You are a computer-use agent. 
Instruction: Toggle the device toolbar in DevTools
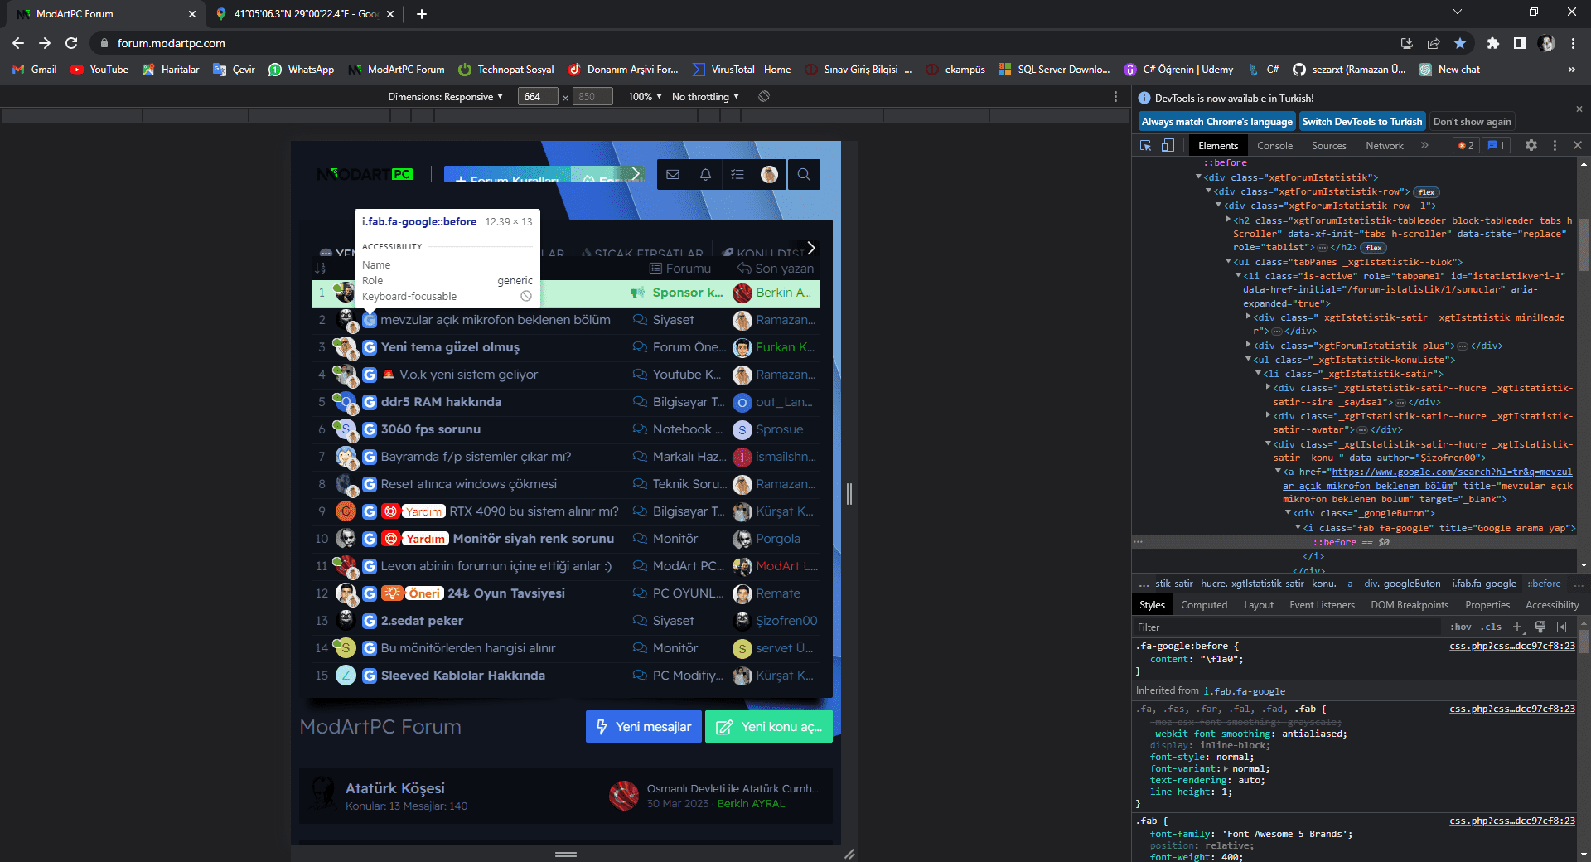tap(1168, 146)
